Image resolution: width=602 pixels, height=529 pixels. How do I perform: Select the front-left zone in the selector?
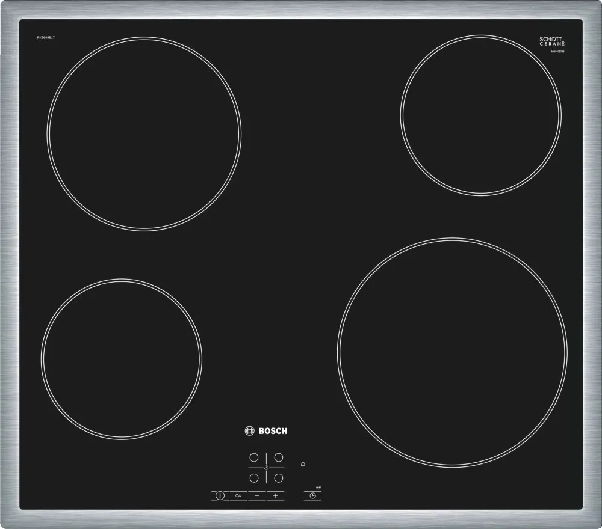coord(254,478)
